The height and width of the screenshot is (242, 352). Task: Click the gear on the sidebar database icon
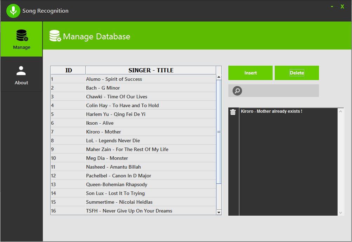coord(25,39)
